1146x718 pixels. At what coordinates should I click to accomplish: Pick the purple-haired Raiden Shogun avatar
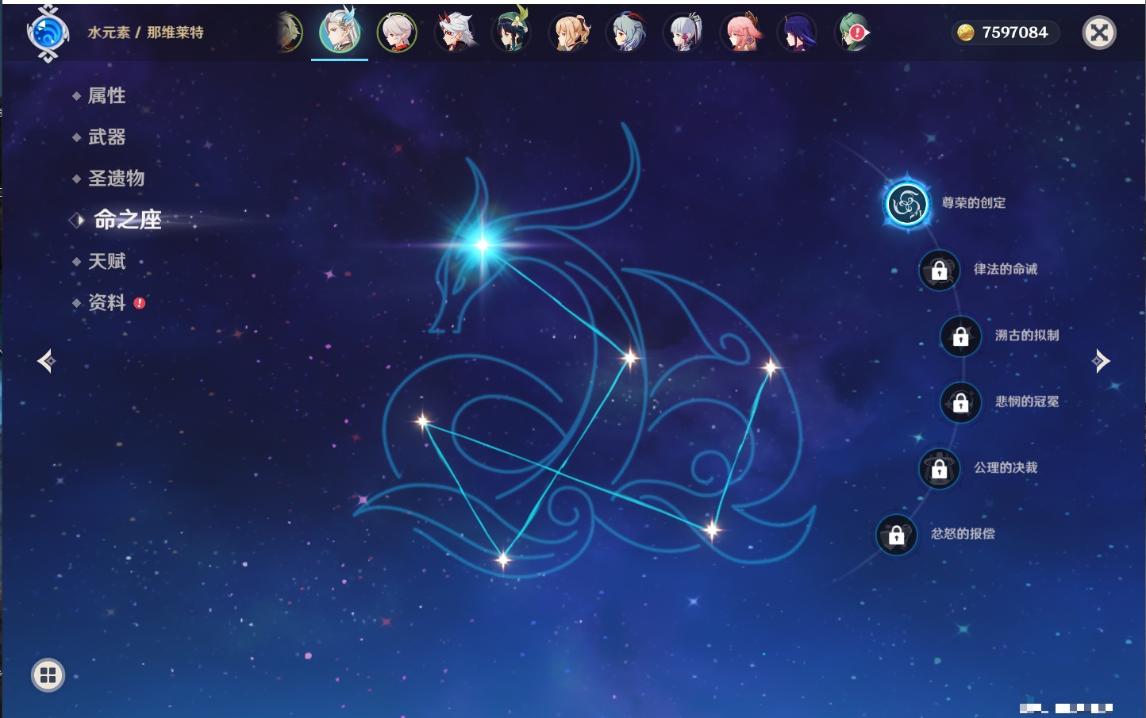[x=798, y=33]
